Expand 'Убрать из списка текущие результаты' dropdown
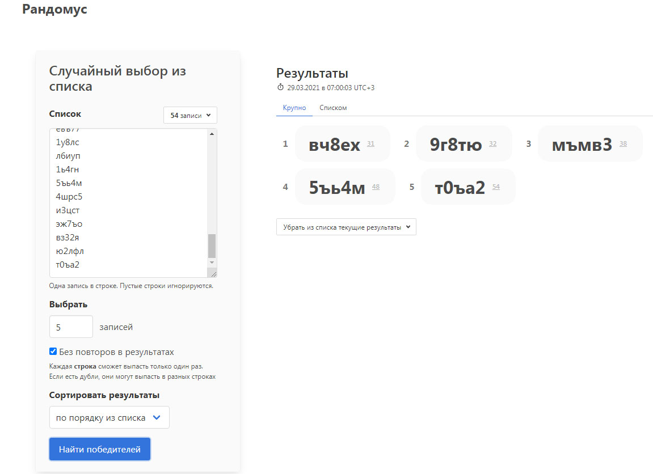 [x=346, y=227]
